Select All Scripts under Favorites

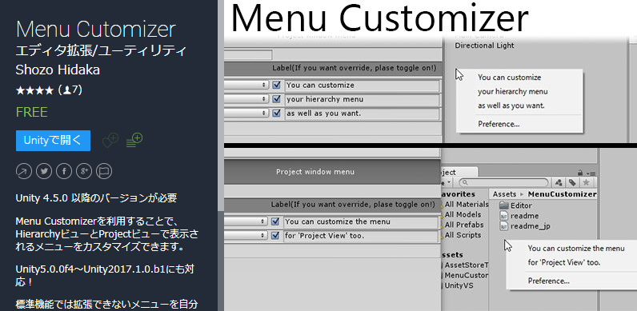click(462, 235)
